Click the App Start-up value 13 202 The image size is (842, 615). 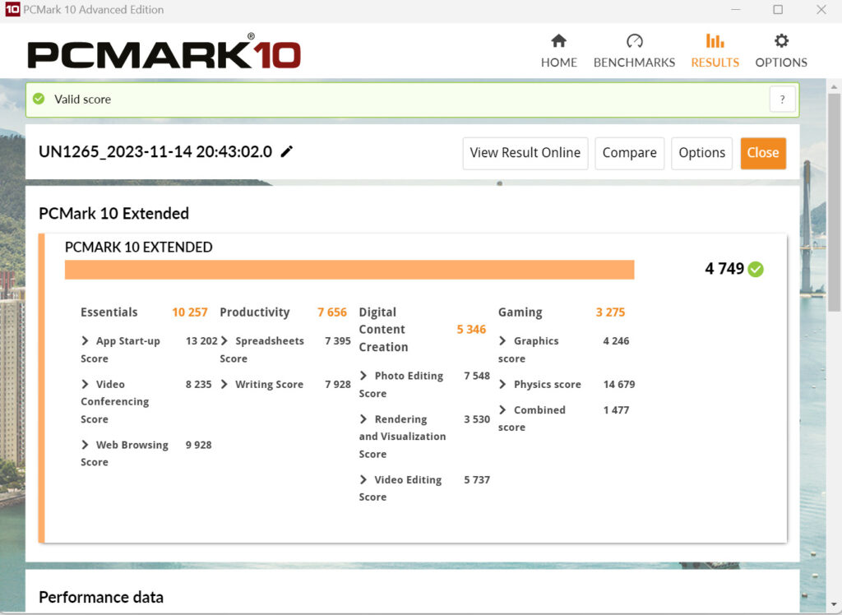point(201,340)
